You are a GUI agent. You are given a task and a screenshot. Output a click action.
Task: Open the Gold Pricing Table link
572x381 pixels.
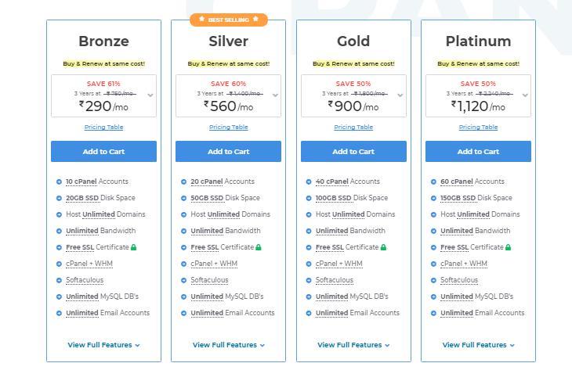(353, 128)
